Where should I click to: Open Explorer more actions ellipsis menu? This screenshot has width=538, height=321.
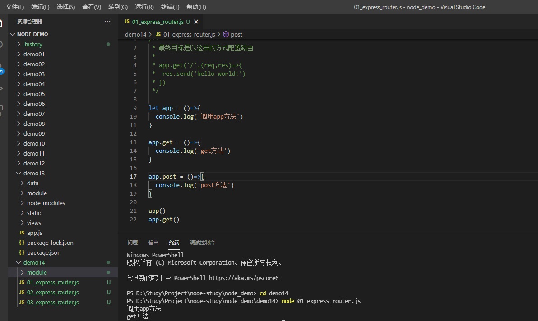pyautogui.click(x=107, y=22)
